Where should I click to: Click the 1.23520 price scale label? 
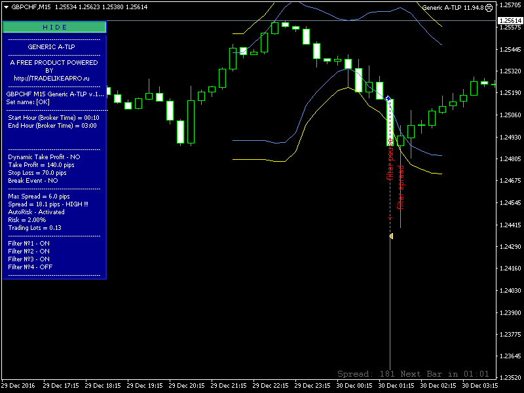(x=510, y=378)
